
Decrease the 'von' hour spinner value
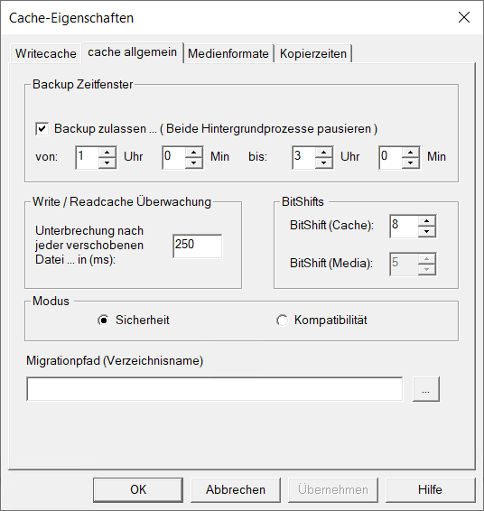107,163
